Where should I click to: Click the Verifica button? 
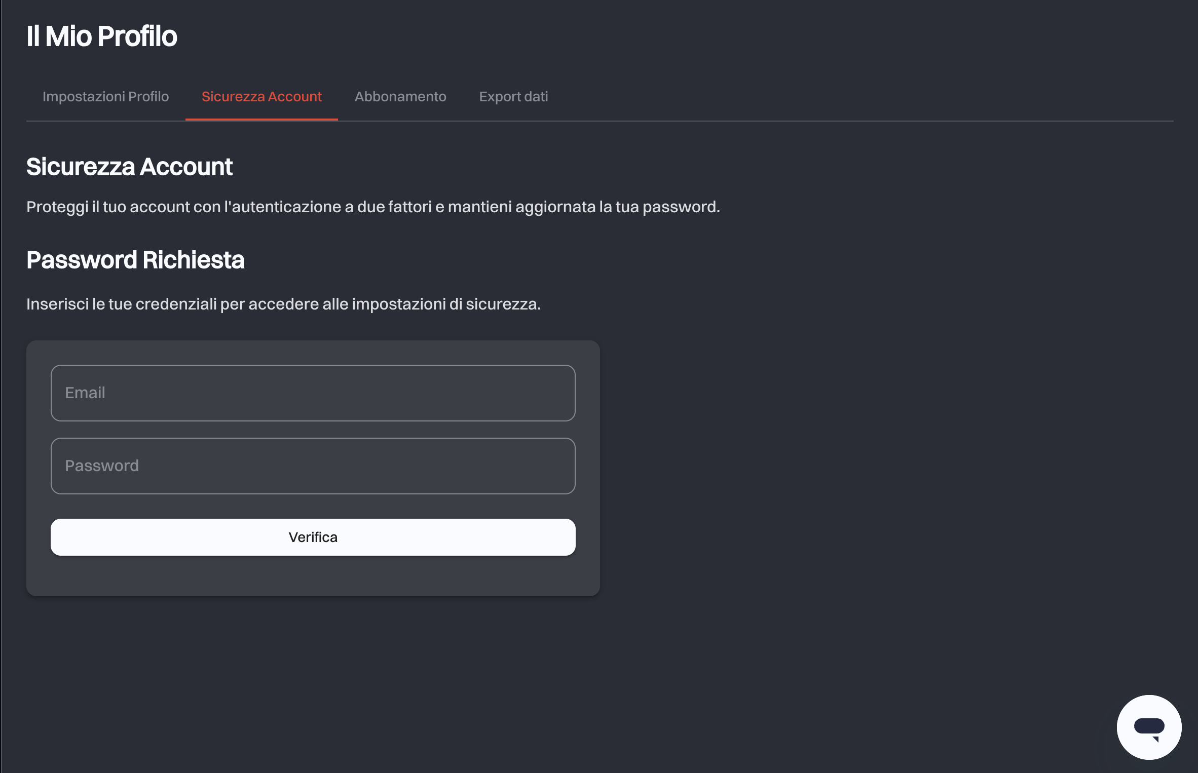point(313,537)
